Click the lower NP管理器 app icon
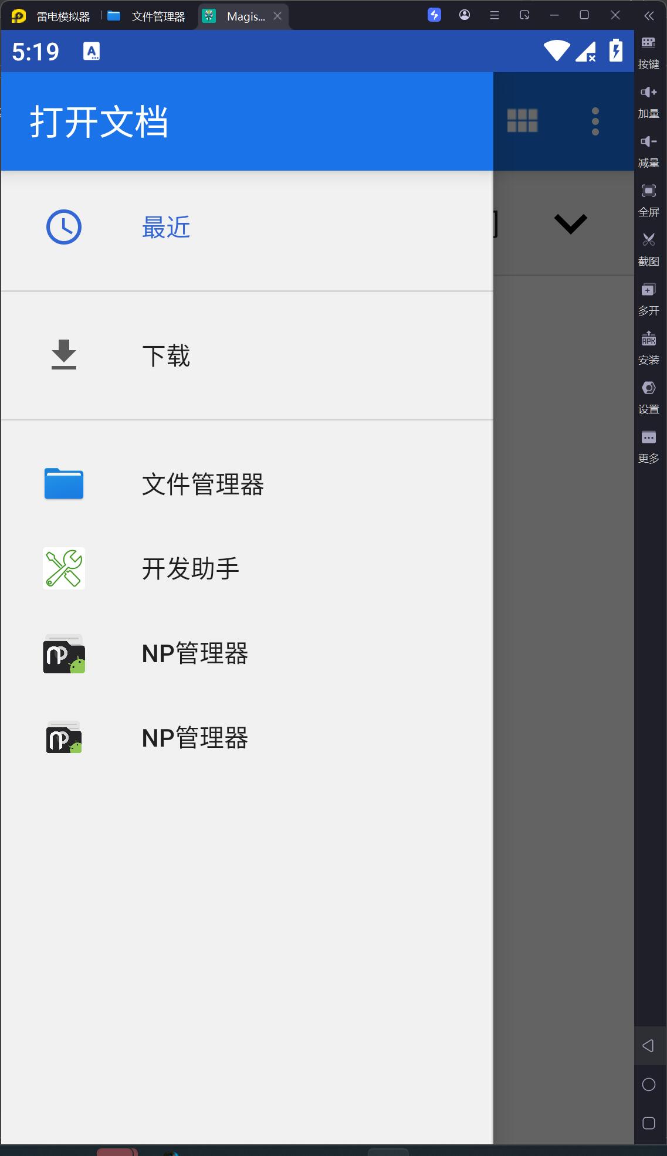 tap(64, 737)
